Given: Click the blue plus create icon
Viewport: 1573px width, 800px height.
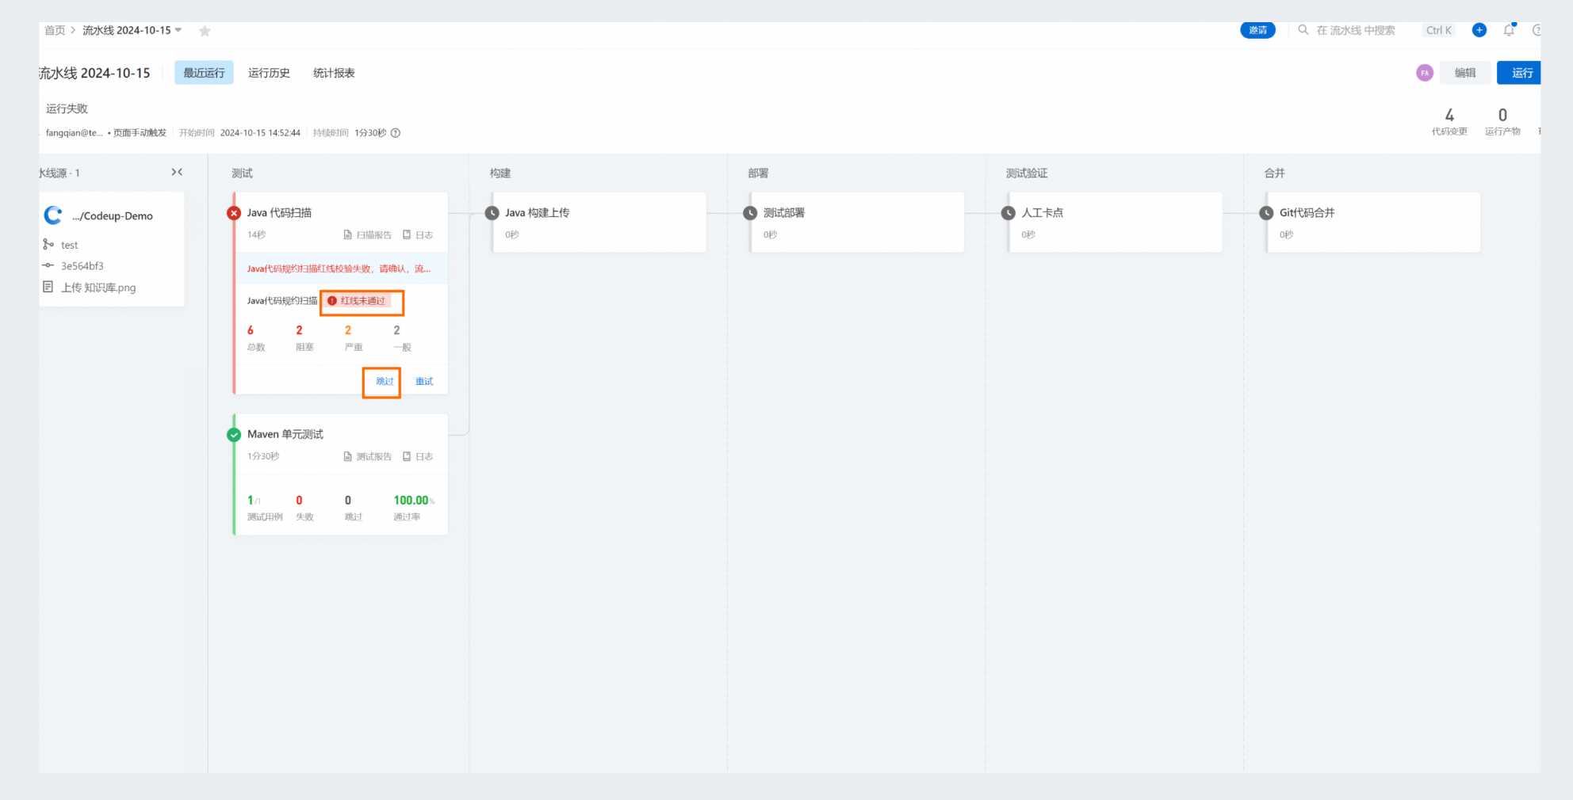Looking at the screenshot, I should coord(1479,30).
